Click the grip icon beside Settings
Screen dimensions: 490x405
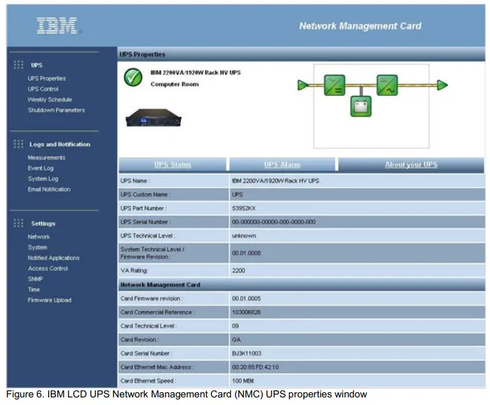18,223
